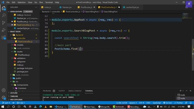The image size is (194, 109).
Task: Switch to the PostRoutes.js editor tab
Action: pos(86,7)
